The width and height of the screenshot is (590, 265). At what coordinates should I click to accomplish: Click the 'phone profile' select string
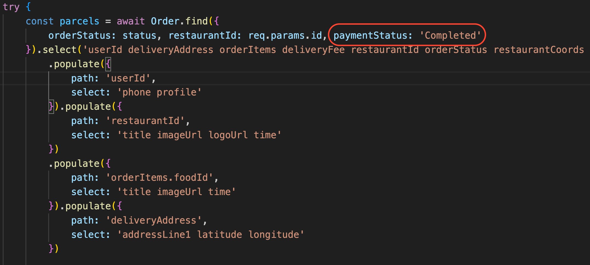[x=159, y=92]
